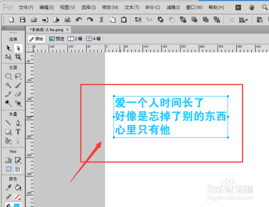Click the Ungroup objects toolbar icon
Screen dimensions: 269x207
pyautogui.click(x=149, y=19)
